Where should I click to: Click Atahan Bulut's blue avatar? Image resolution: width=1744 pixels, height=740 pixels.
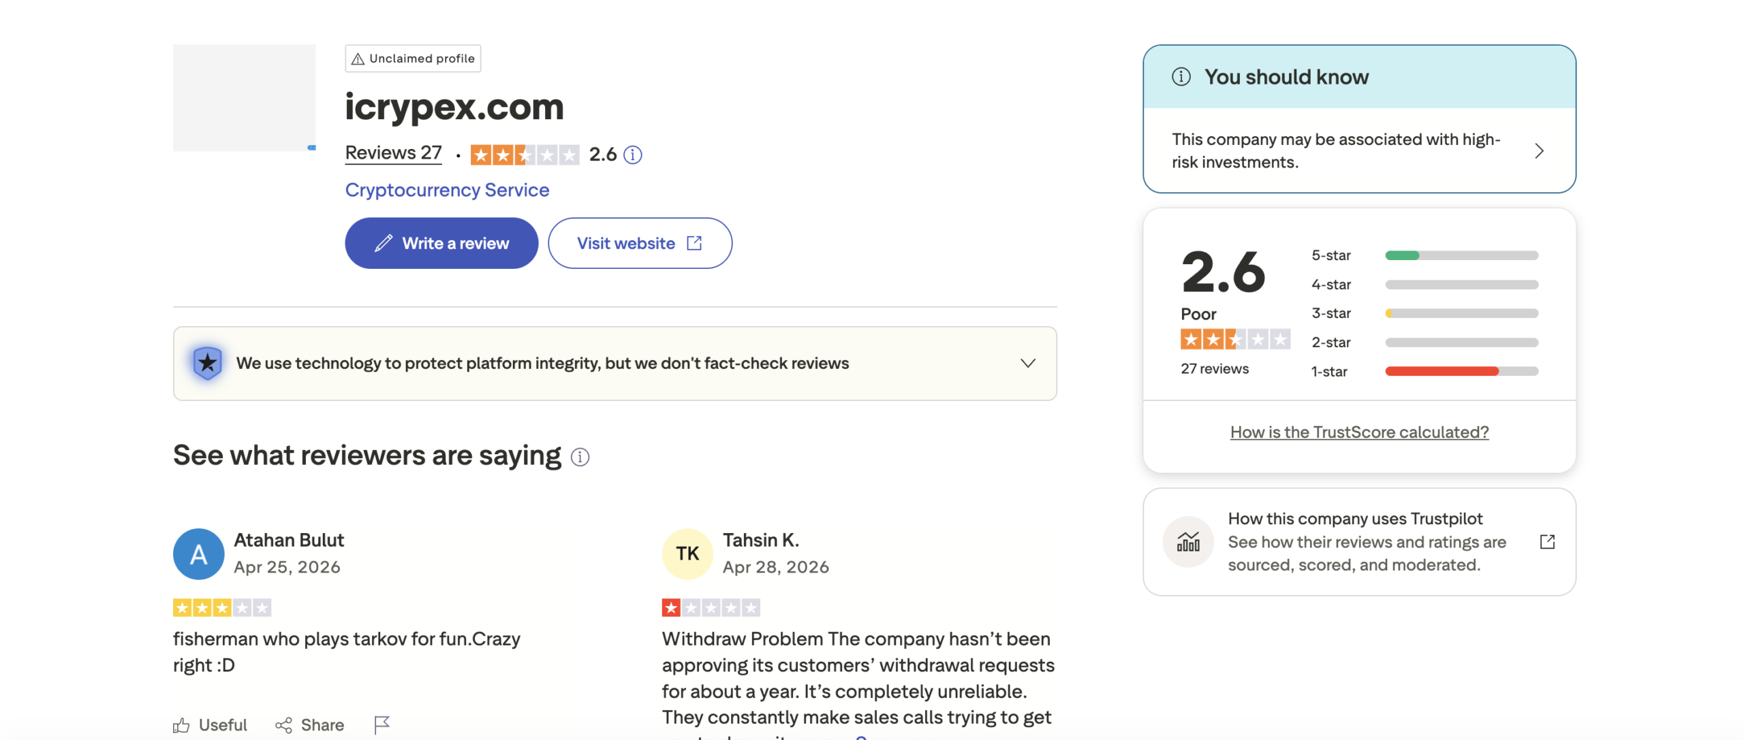coord(198,553)
